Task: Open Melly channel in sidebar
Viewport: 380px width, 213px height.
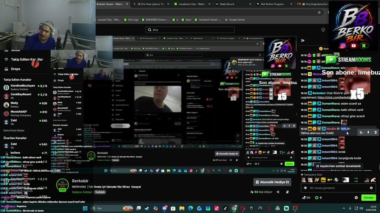Action: click(x=25, y=104)
